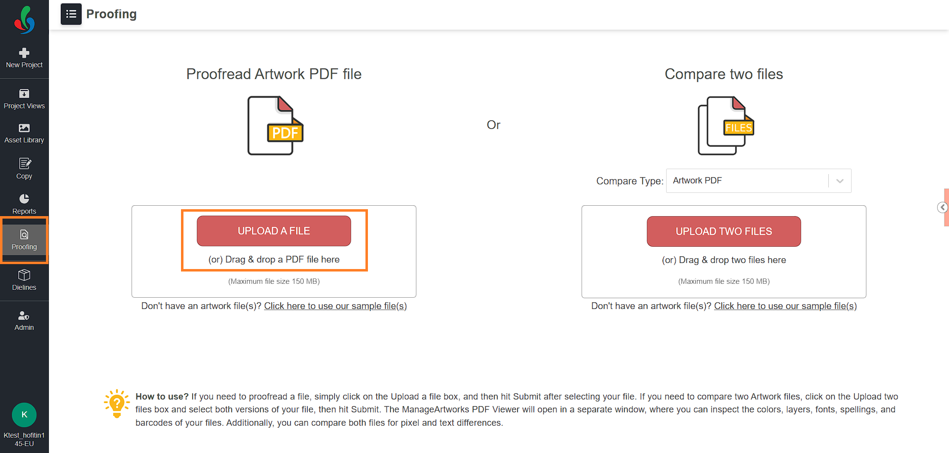Click the FILES comparison illustration

click(726, 126)
